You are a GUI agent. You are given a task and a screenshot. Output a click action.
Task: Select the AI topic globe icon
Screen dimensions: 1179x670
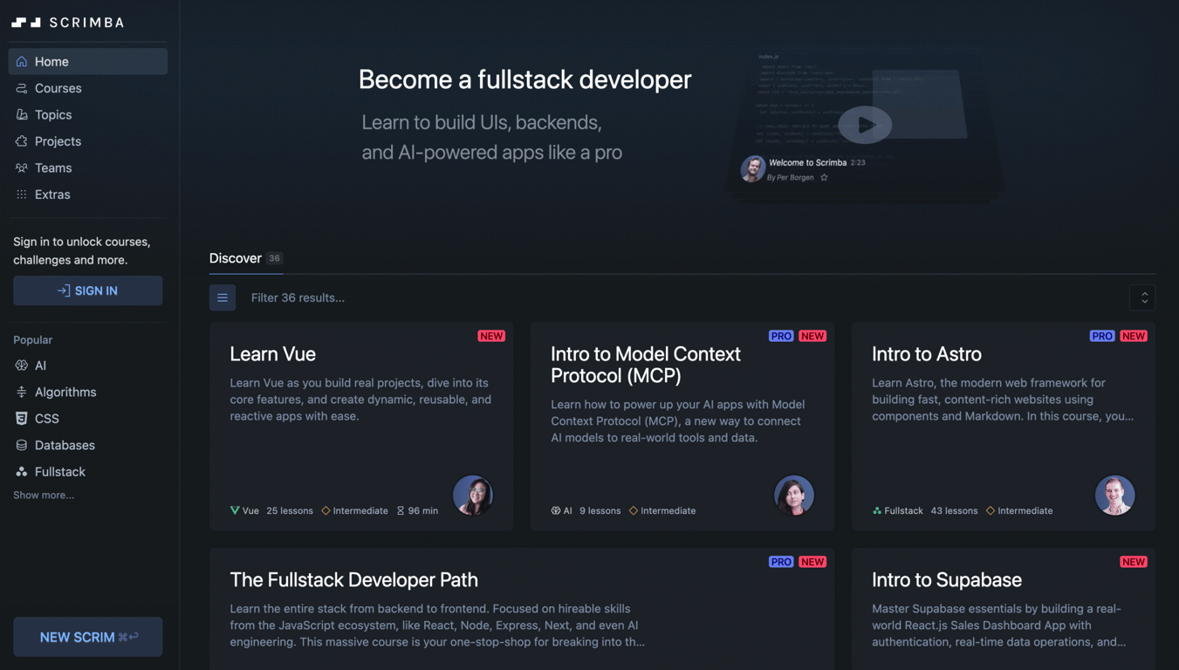(20, 365)
